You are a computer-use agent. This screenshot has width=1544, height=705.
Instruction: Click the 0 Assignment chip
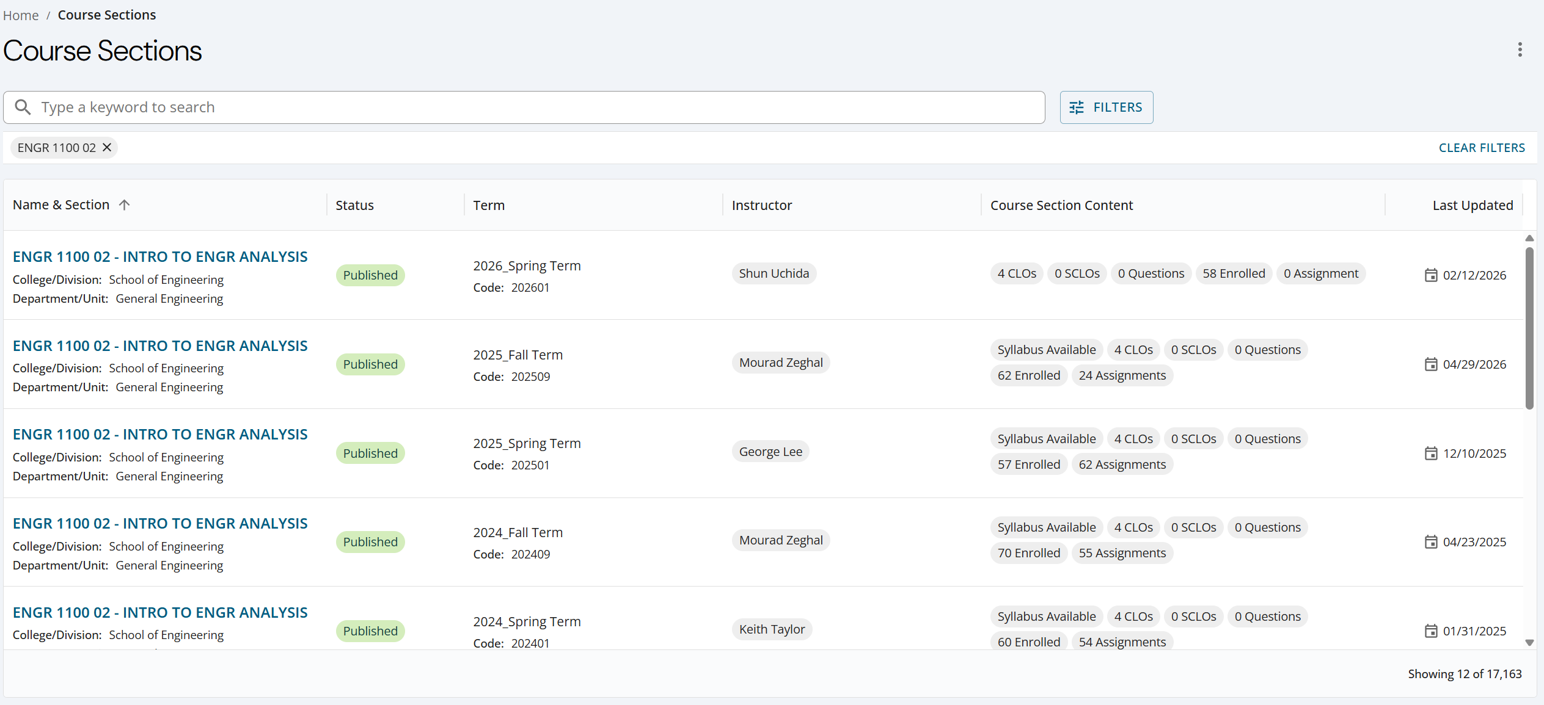[x=1320, y=273]
